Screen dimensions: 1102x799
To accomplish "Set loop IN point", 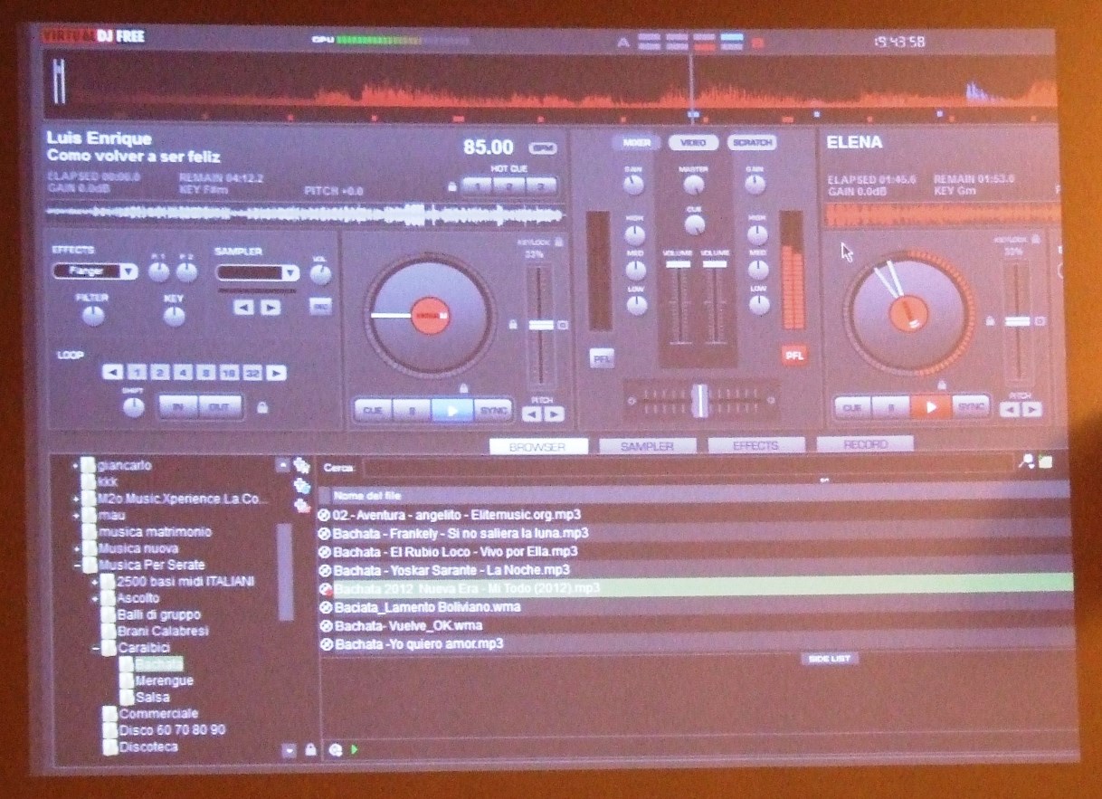I will tap(178, 406).
